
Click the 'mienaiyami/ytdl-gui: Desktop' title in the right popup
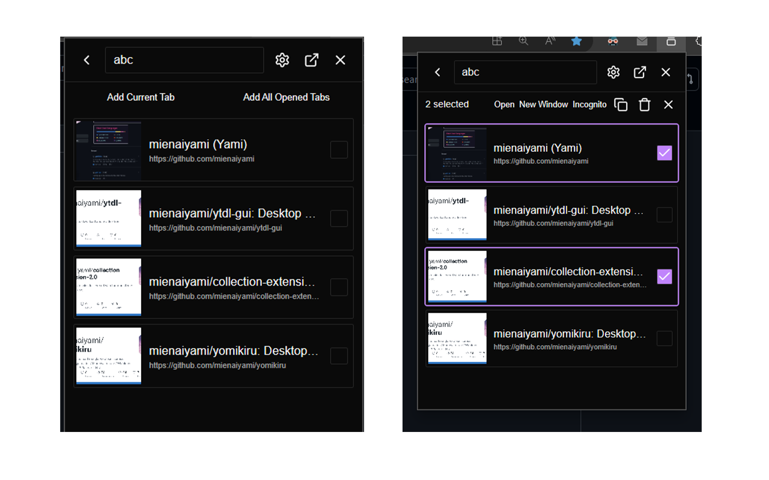(568, 210)
